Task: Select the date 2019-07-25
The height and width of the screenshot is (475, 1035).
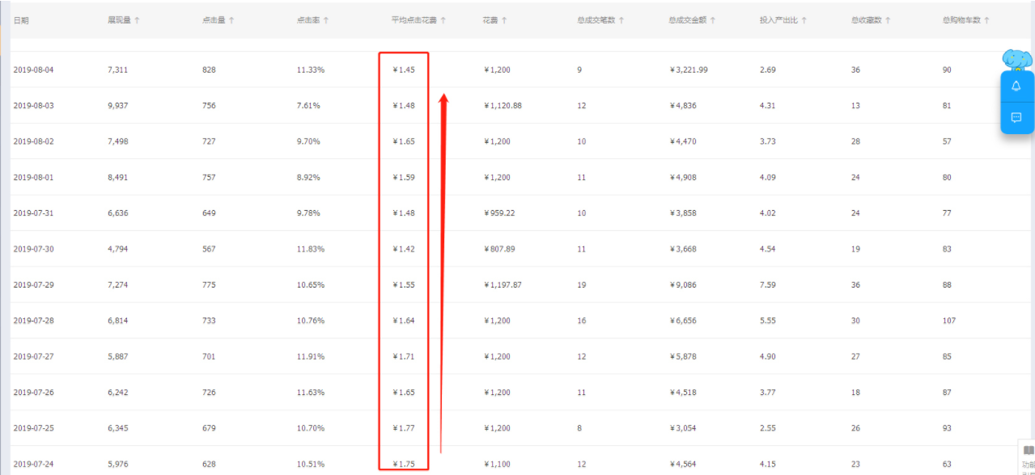Action: coord(33,428)
